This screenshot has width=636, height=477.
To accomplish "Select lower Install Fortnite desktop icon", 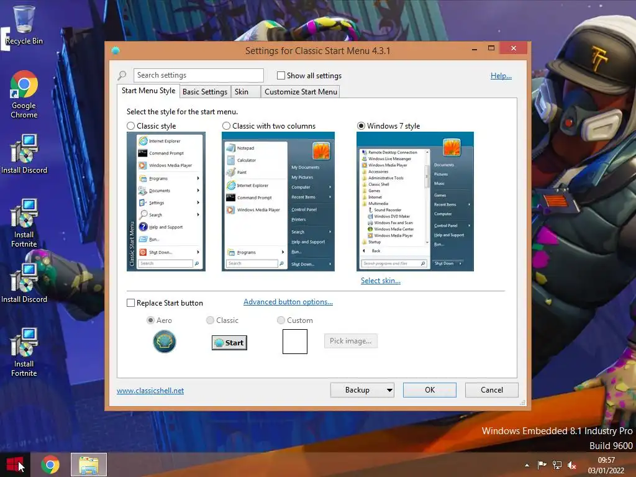I will pyautogui.click(x=24, y=352).
